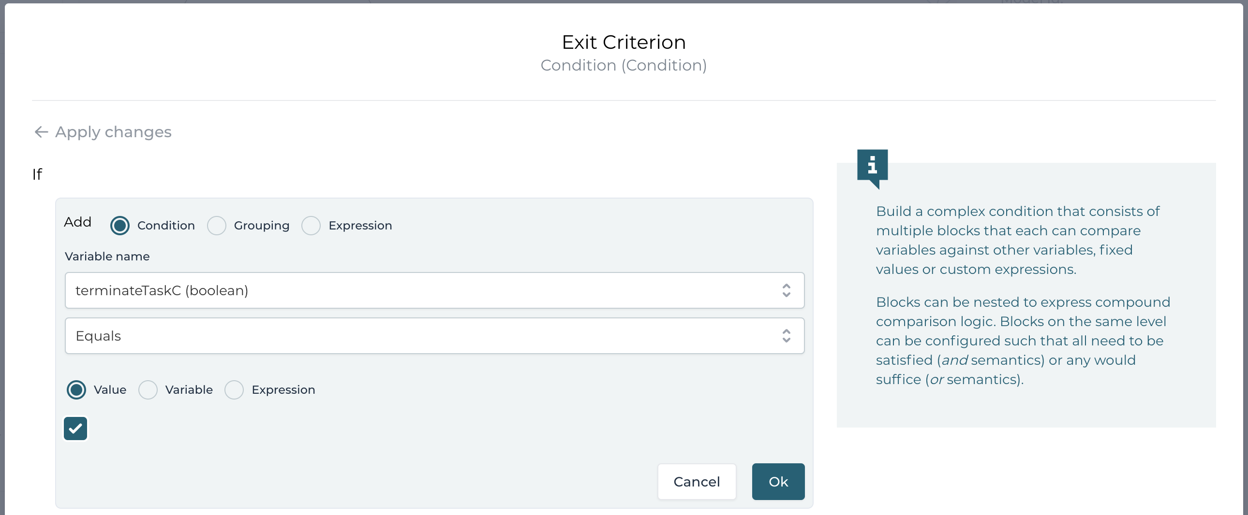Select the Condition radio button

coord(119,225)
